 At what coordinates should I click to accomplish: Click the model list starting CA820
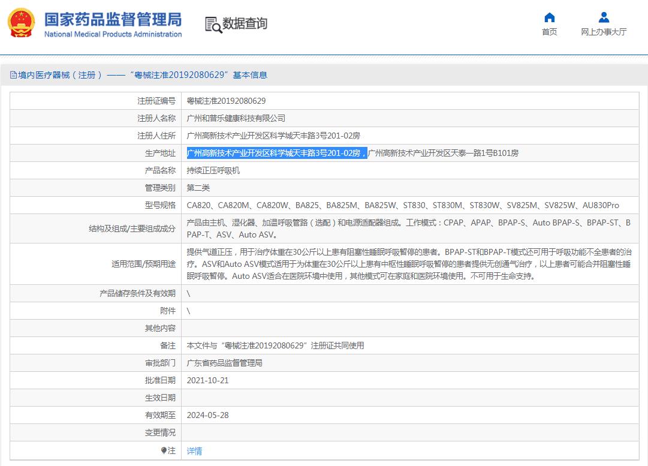tap(403, 205)
